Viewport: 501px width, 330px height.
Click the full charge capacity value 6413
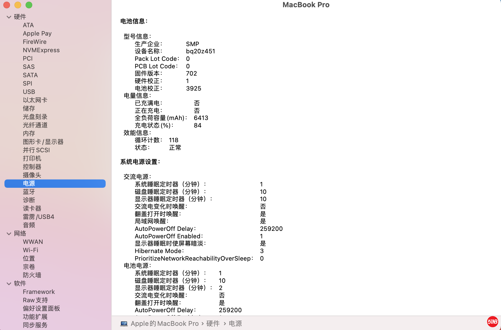point(201,118)
